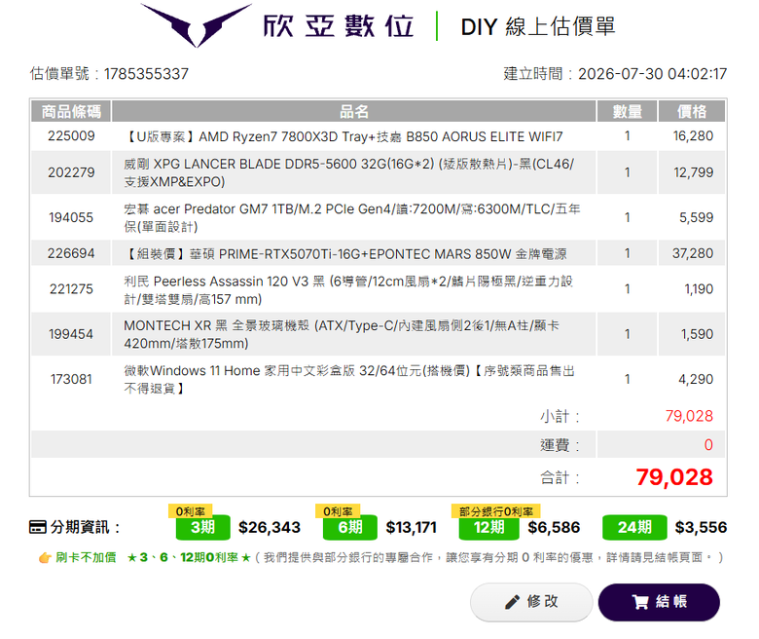Click the price 5,599
Screen dimensions: 759x639
[696, 217]
